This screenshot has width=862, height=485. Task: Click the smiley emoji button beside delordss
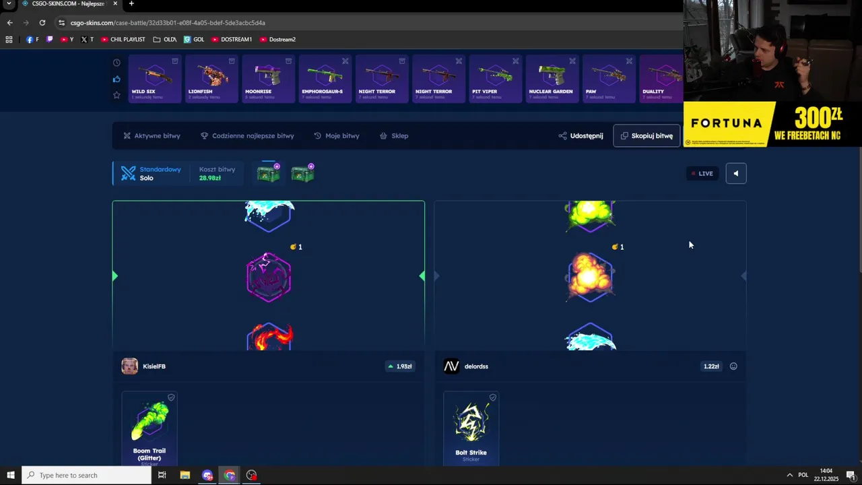pos(733,366)
